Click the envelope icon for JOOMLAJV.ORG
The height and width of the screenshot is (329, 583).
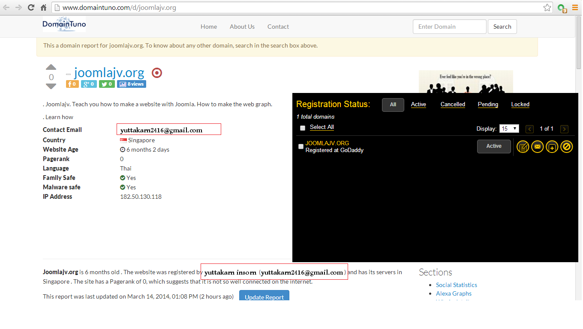[x=538, y=147]
